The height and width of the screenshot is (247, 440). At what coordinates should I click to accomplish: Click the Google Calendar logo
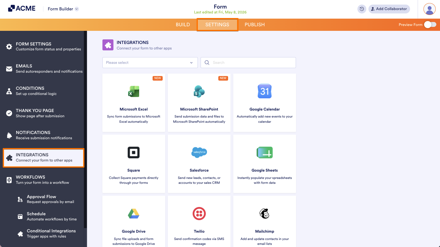[264, 91]
